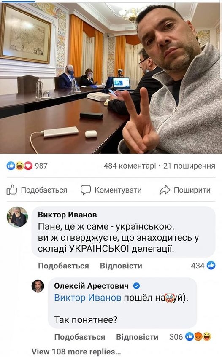Image resolution: width=222 pixels, height=357 pixels.
Task: Click the Виктор Иванов mention in the reply
Action: [88, 298]
